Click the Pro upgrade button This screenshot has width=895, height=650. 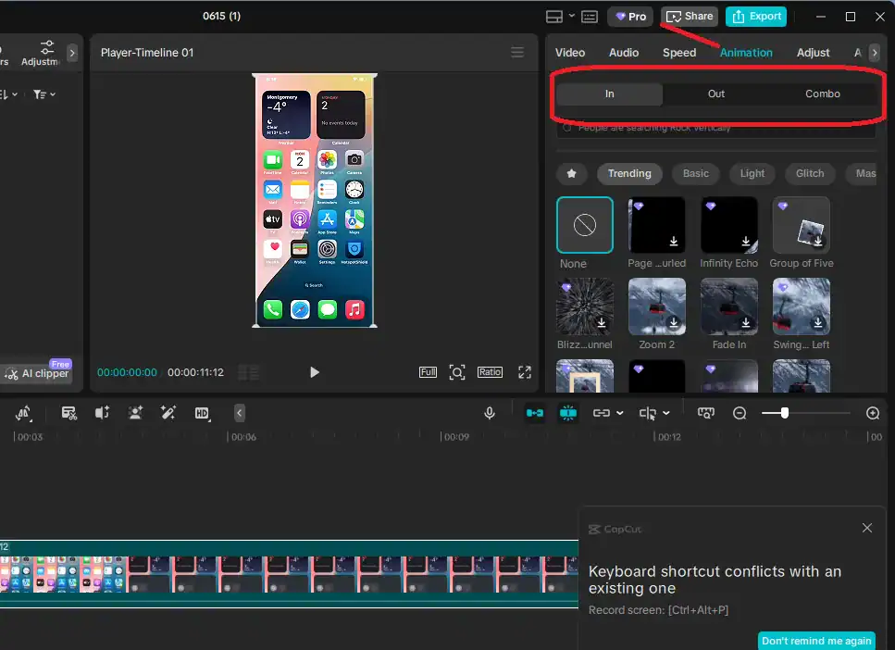click(630, 17)
